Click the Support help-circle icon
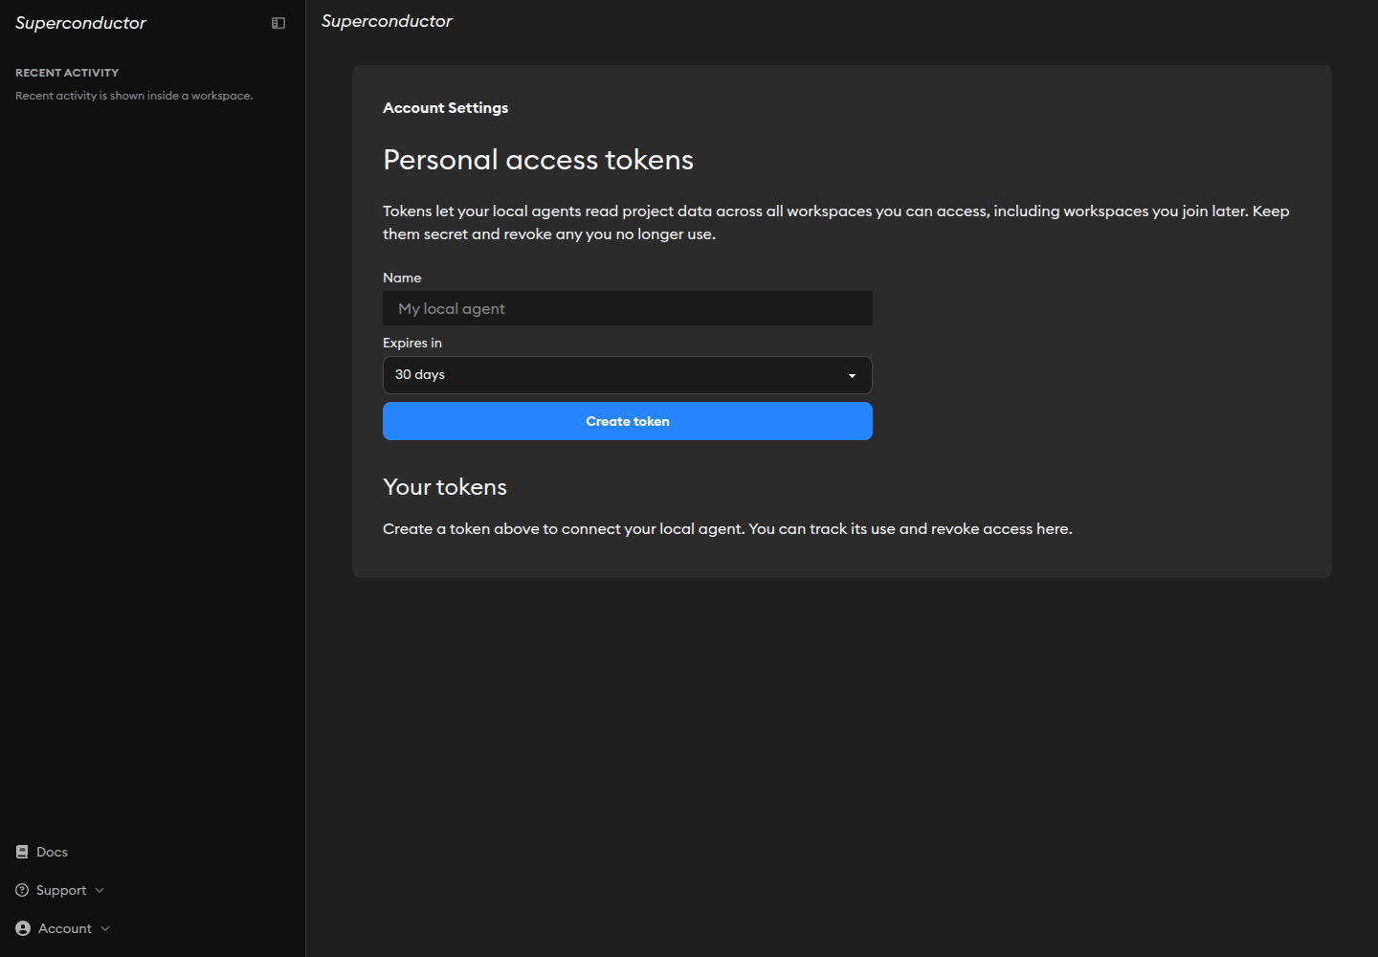1378x957 pixels. click(x=22, y=890)
